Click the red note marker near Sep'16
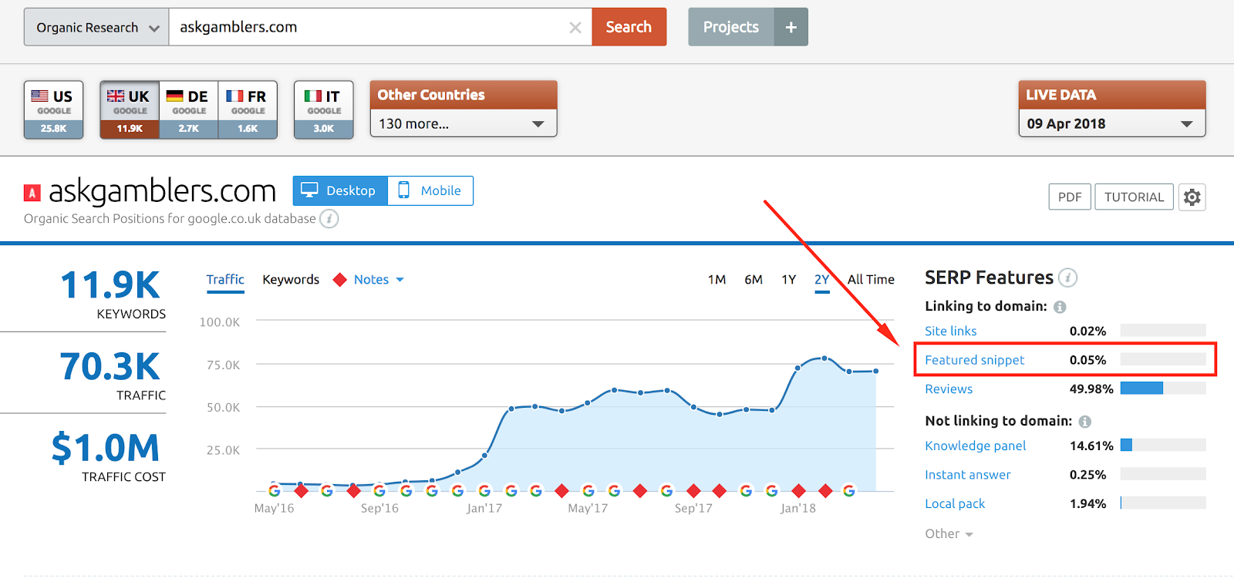Viewport: 1234px width, 582px height. pos(353,490)
